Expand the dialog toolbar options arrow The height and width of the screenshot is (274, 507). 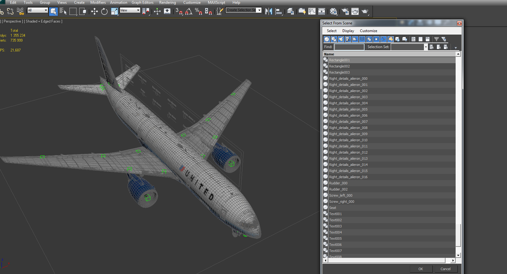pyautogui.click(x=456, y=48)
